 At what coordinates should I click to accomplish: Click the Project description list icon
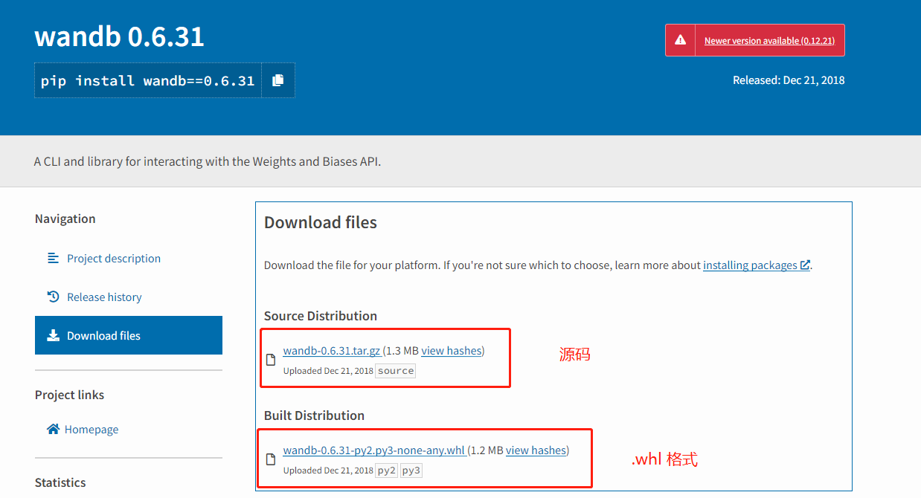click(53, 258)
